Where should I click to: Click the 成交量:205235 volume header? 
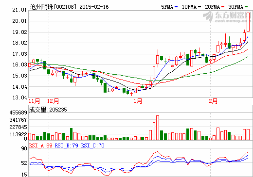48,110
